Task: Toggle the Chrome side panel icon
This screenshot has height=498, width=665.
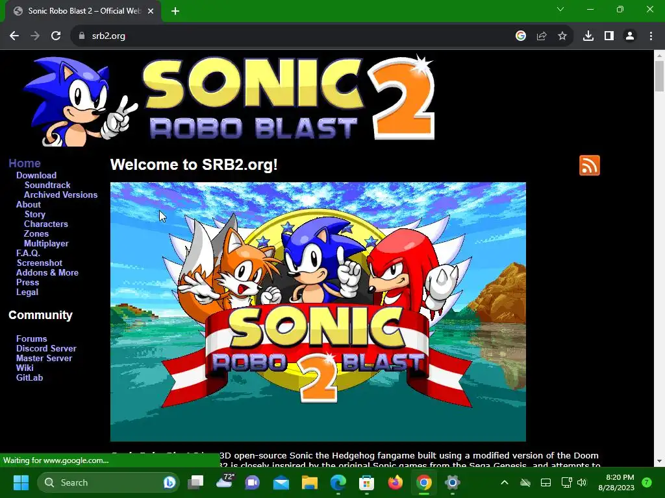Action: 609,36
